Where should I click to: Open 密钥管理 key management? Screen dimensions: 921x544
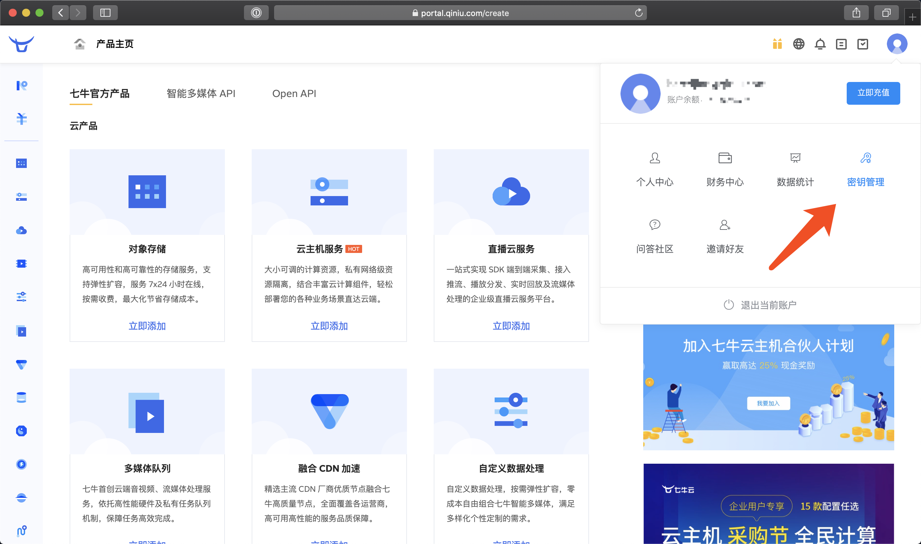click(x=866, y=170)
